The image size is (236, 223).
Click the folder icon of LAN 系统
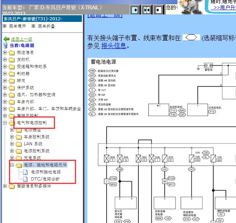19,144
